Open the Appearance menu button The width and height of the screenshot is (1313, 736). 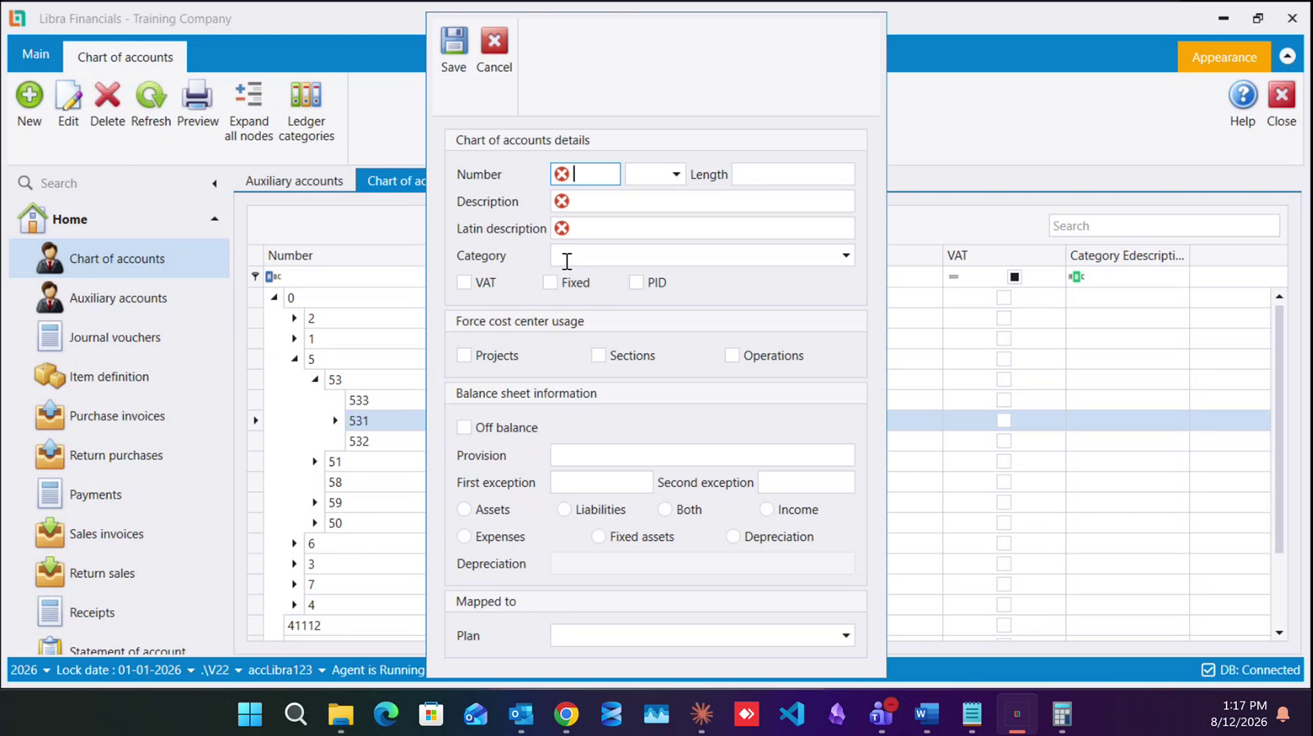1224,57
